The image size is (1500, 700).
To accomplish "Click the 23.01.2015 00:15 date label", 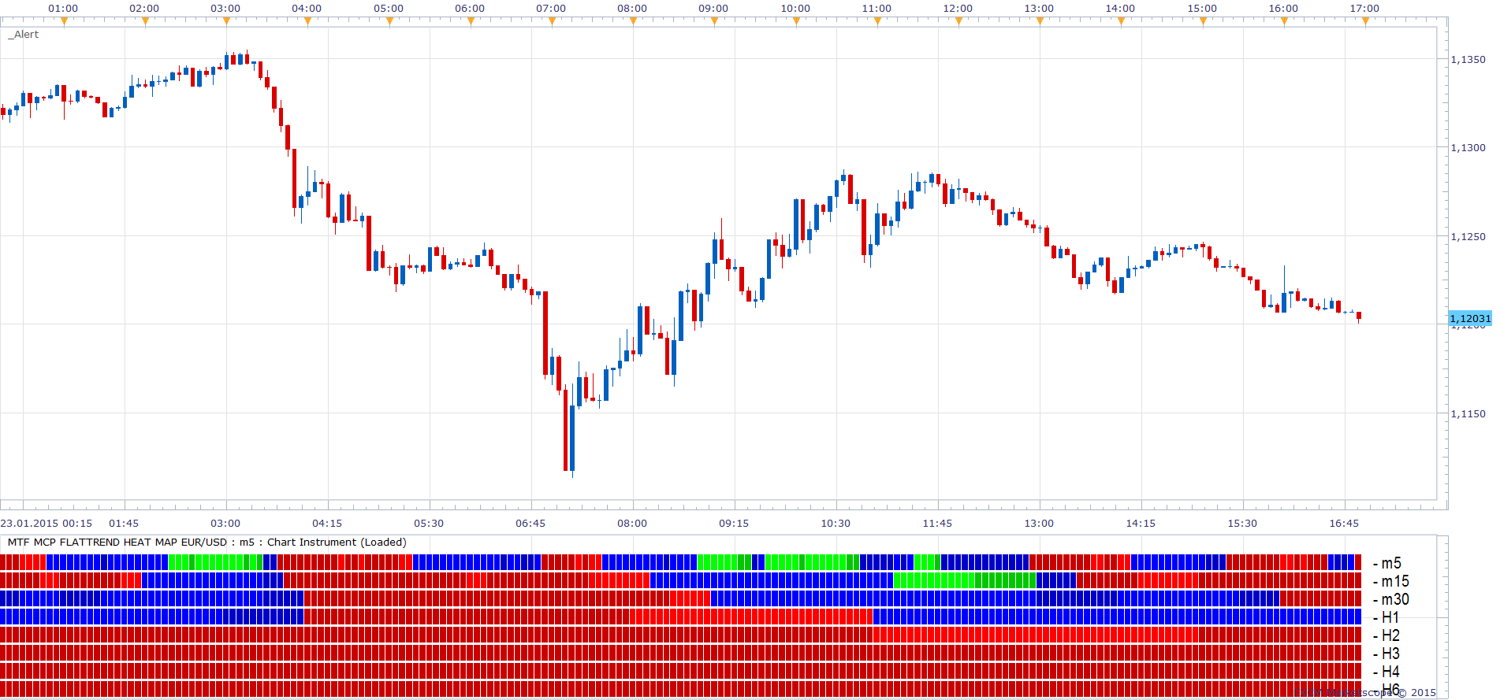I will pos(47,523).
